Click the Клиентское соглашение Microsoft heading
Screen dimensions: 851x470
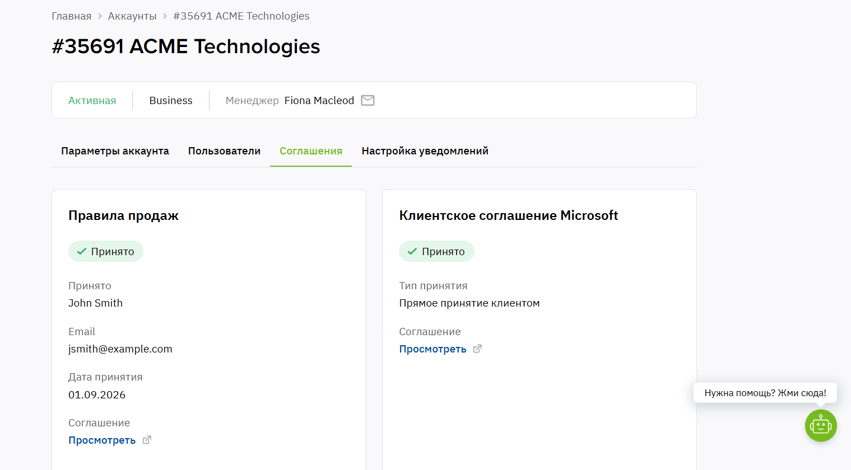point(509,215)
